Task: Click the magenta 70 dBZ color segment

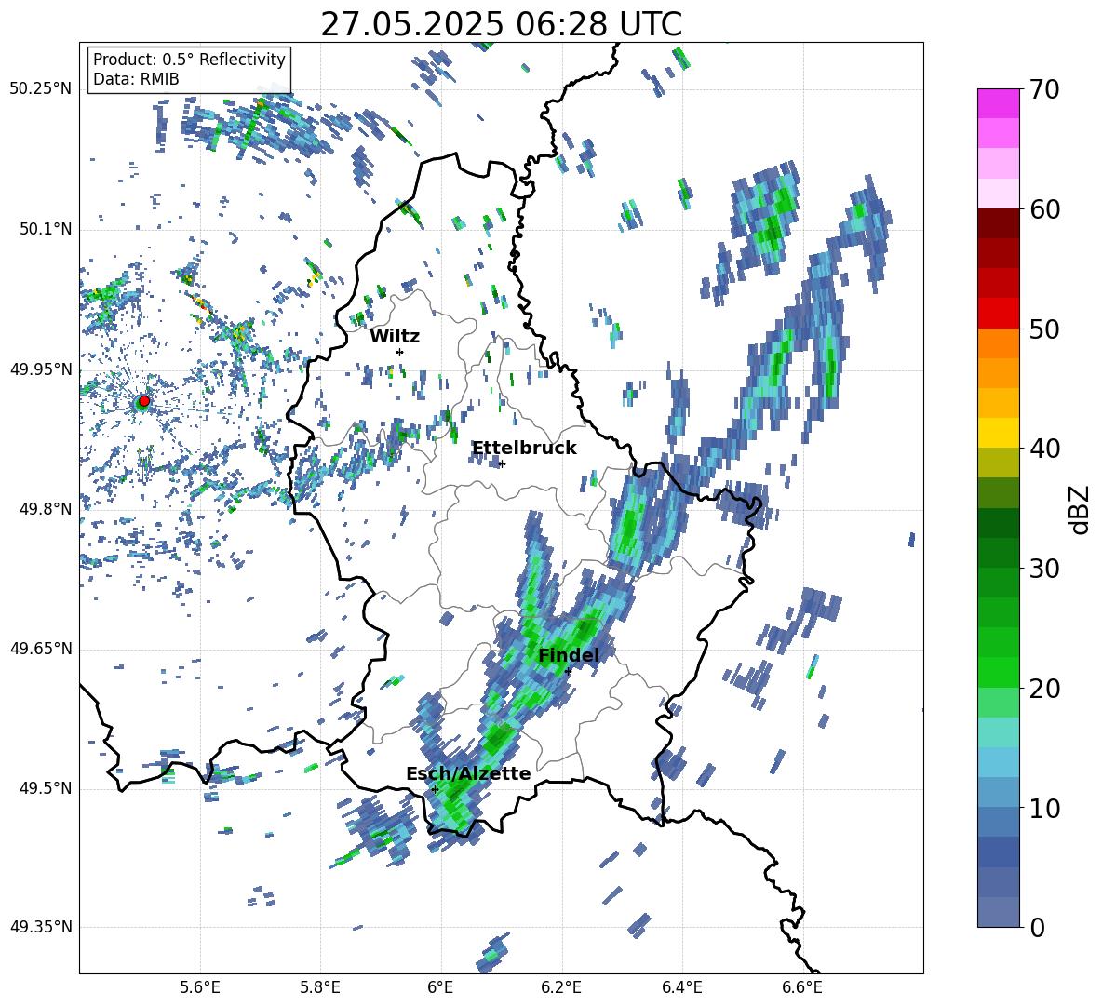Action: 998,103
